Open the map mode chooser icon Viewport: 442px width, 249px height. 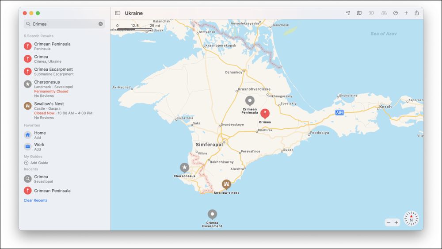[x=359, y=13]
